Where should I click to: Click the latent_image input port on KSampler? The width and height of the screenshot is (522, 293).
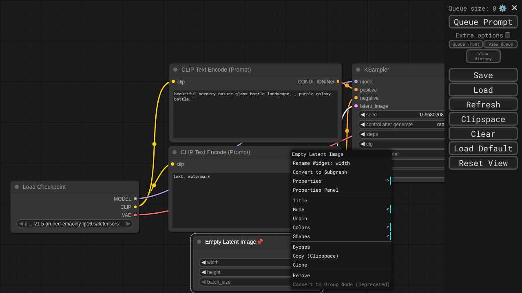pyautogui.click(x=356, y=106)
